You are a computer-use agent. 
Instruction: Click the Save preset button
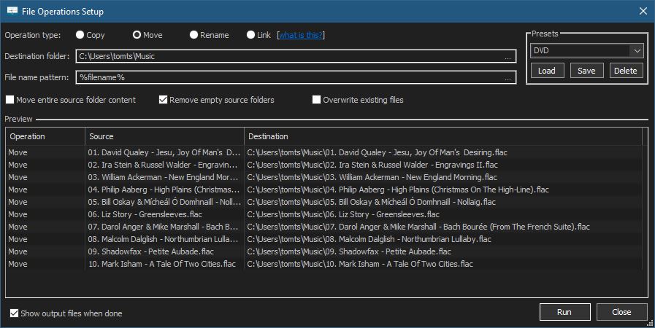click(x=586, y=71)
